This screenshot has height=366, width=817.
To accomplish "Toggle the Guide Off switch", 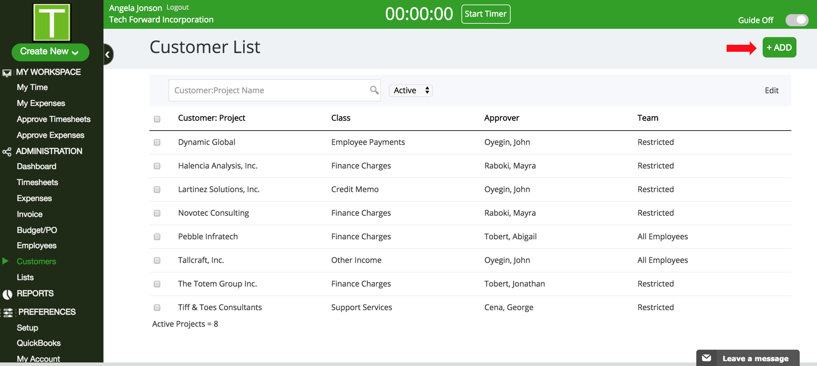I will [797, 20].
